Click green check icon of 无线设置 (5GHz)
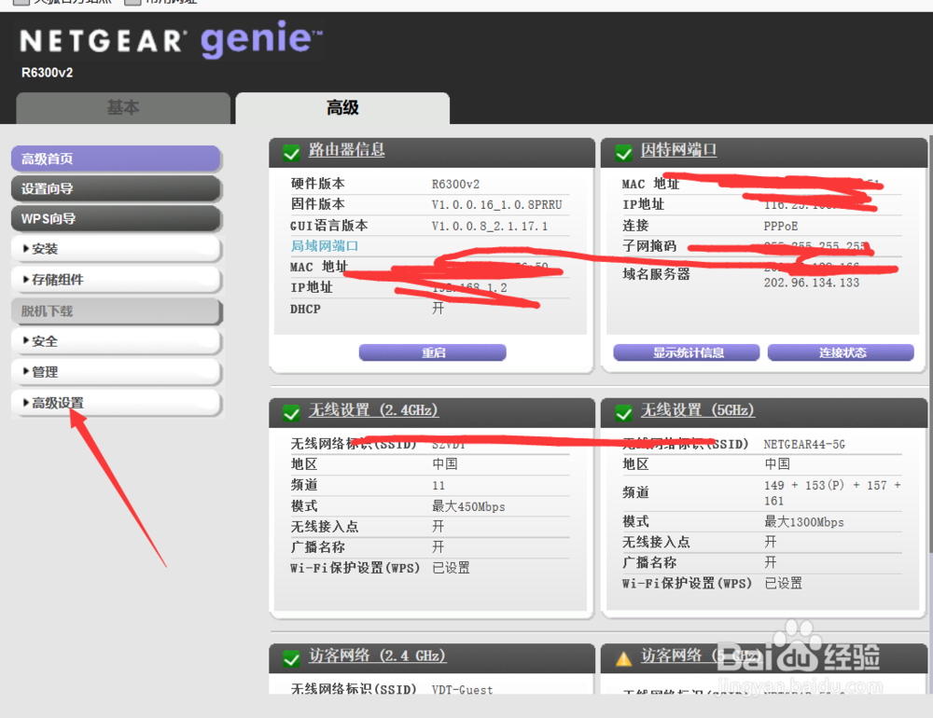The height and width of the screenshot is (718, 933). coord(623,413)
